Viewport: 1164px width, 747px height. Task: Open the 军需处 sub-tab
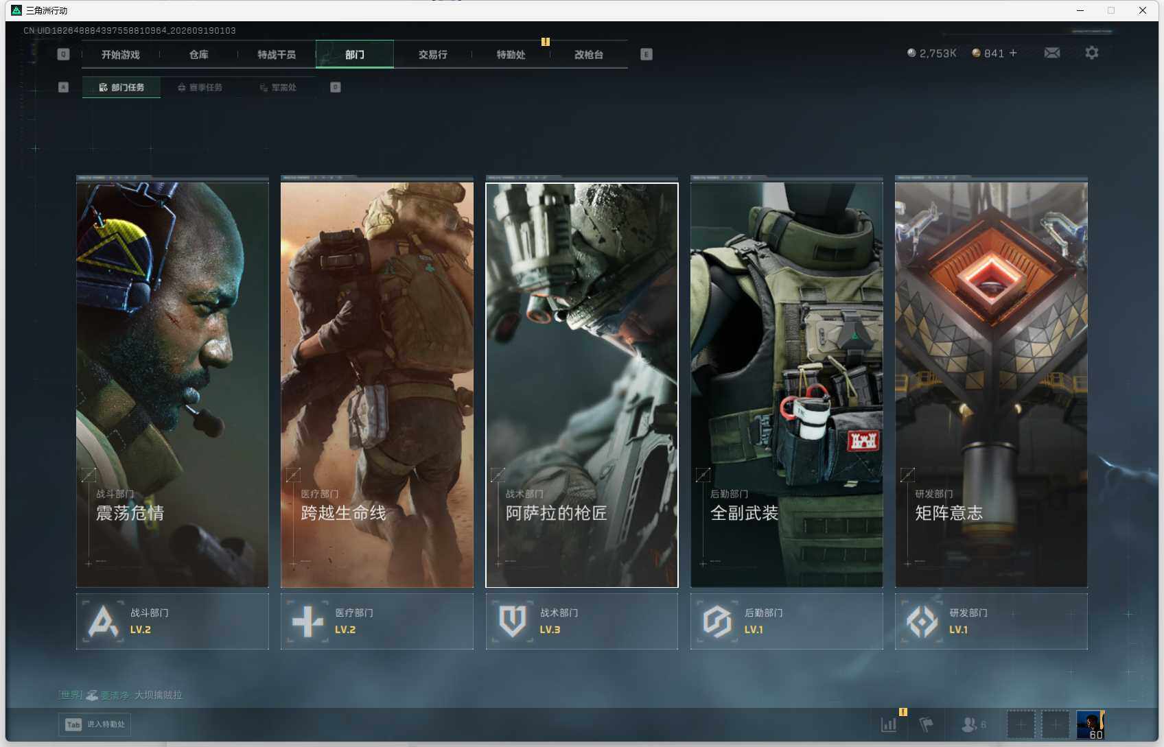pyautogui.click(x=278, y=87)
